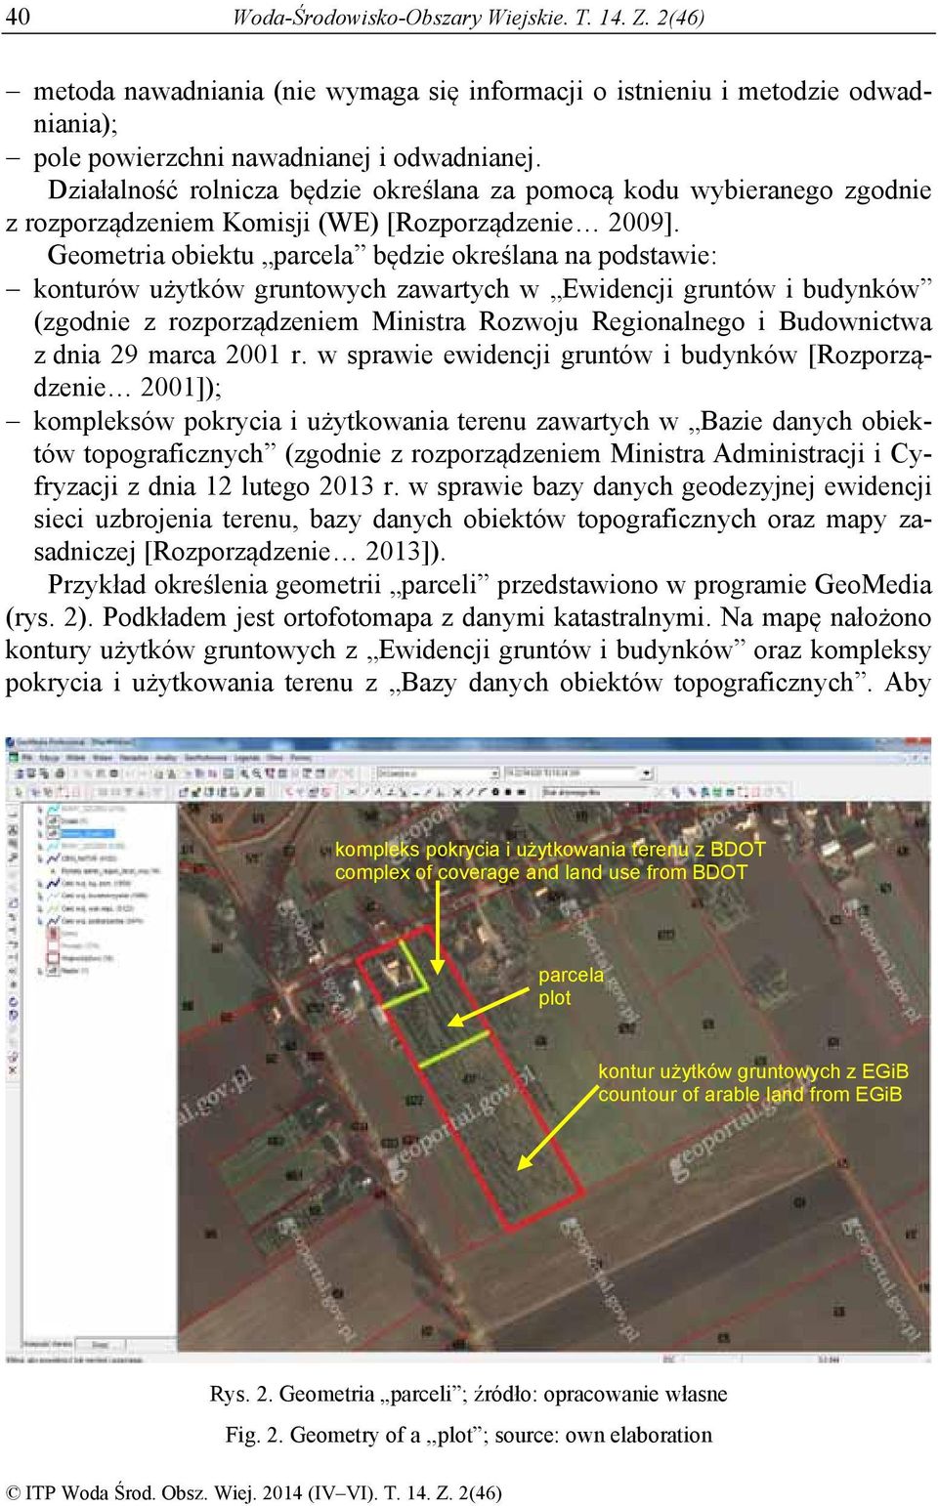Activate the Select arrow tool in second toolbar
This screenshot has width=938, height=1506.
point(19,792)
